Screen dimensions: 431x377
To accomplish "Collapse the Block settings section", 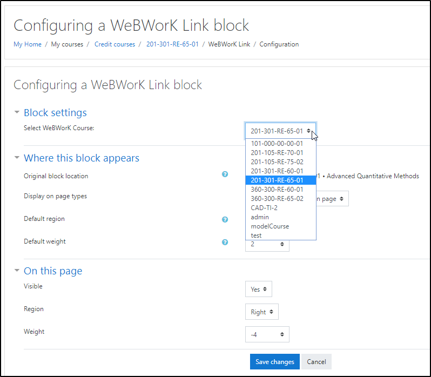I will [x=17, y=113].
